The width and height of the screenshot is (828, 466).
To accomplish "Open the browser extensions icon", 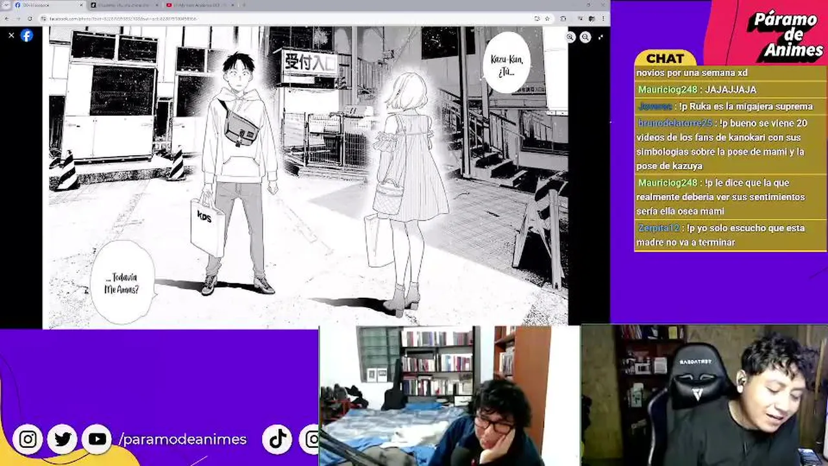I will click(x=563, y=18).
